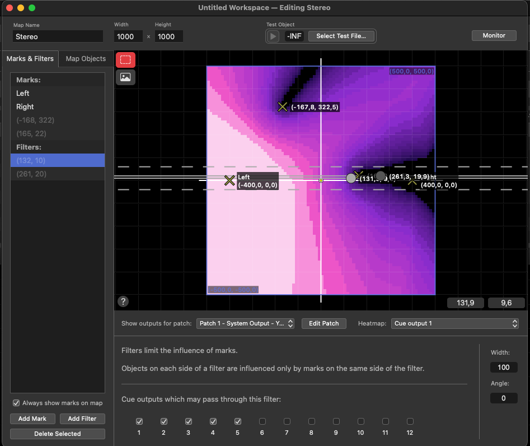Switch to the Marks & Filters tab

[30, 59]
